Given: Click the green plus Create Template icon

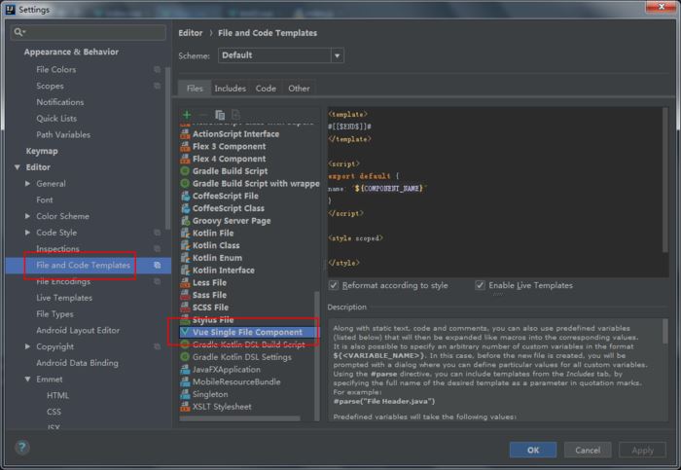Looking at the screenshot, I should [x=187, y=115].
